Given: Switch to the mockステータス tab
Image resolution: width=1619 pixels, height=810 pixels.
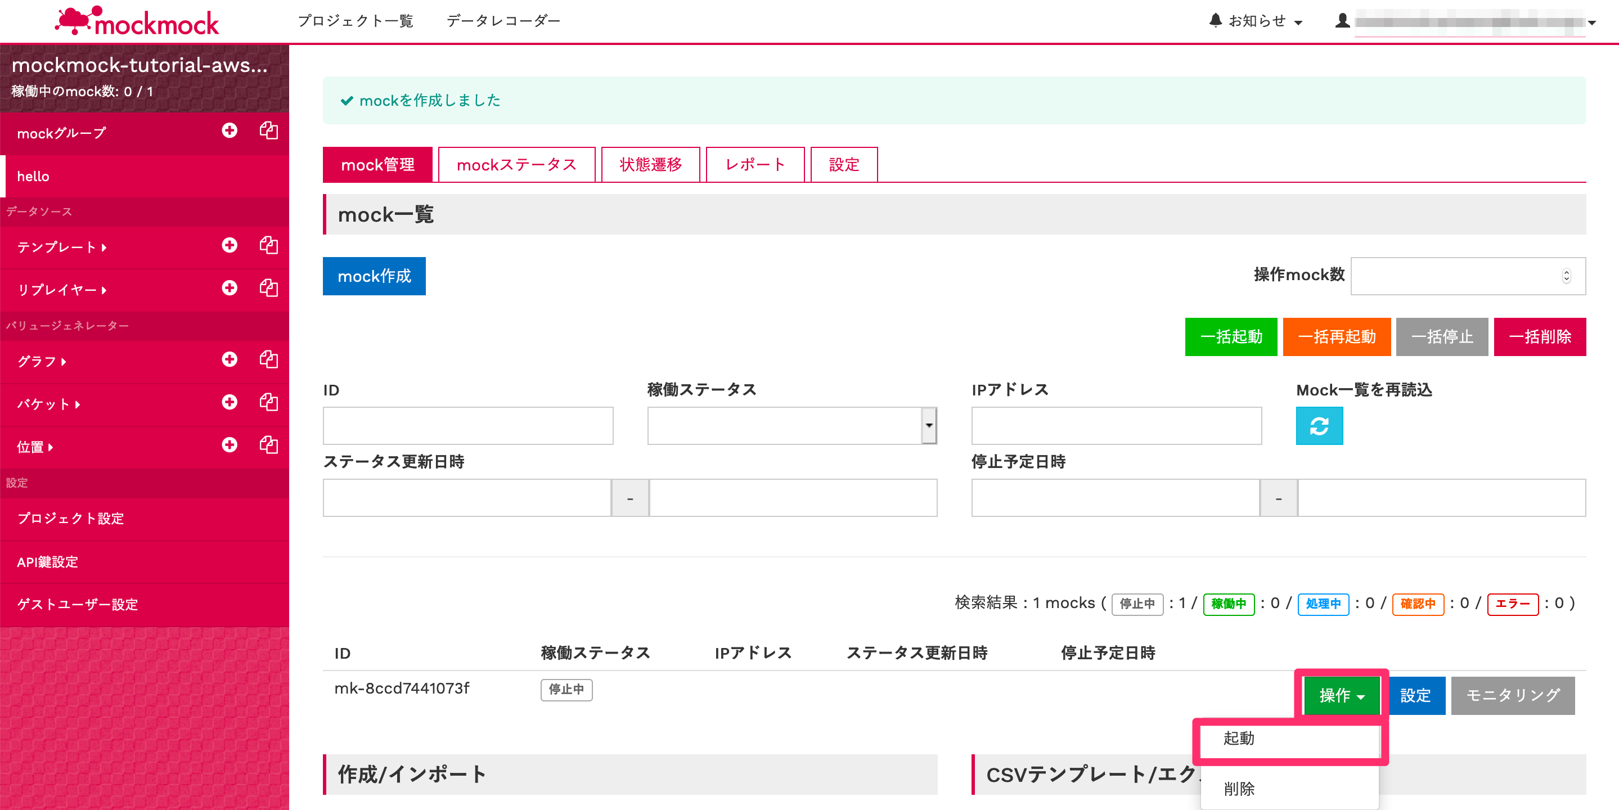Looking at the screenshot, I should [x=516, y=165].
